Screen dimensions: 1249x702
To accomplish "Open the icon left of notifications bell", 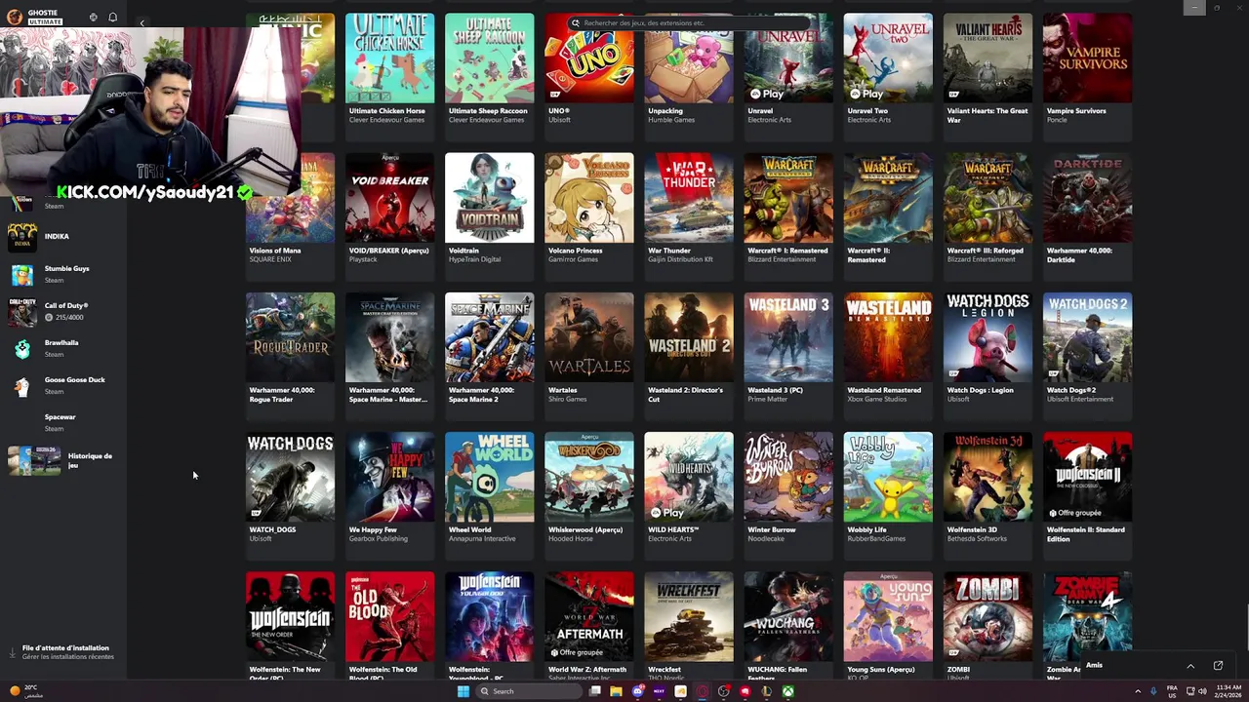I will pyautogui.click(x=94, y=18).
